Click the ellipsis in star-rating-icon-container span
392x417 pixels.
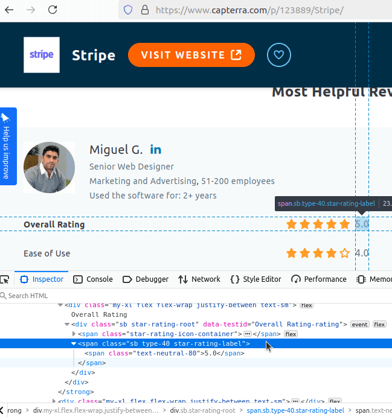(x=248, y=334)
